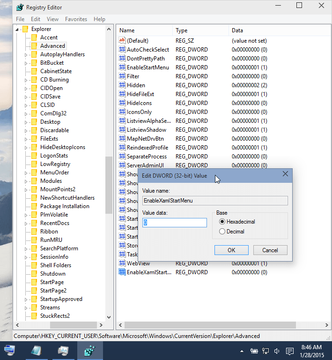
Task: Click the WebView DWORD icon
Action: (x=122, y=263)
